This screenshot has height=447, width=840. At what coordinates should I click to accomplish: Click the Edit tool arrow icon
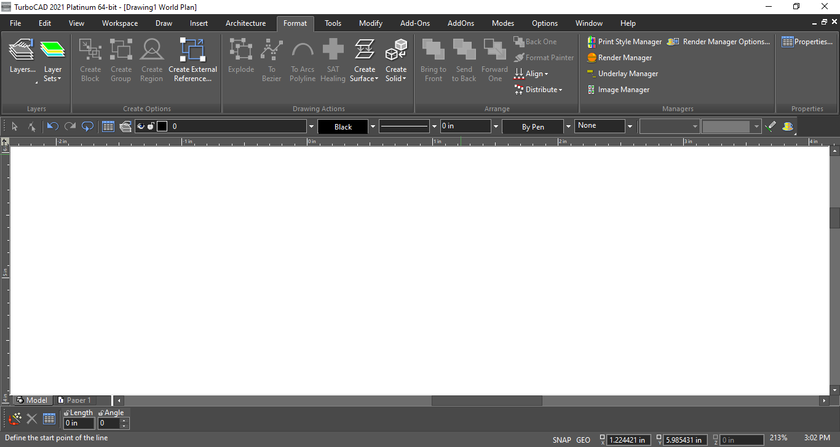pos(31,126)
